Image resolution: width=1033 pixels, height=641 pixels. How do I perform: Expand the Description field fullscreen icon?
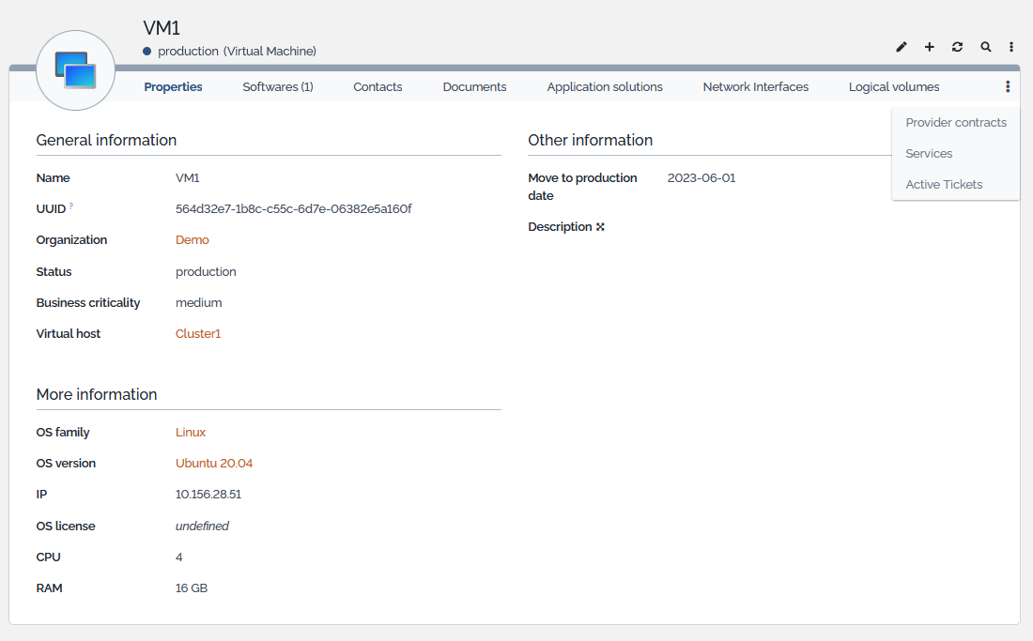point(600,227)
